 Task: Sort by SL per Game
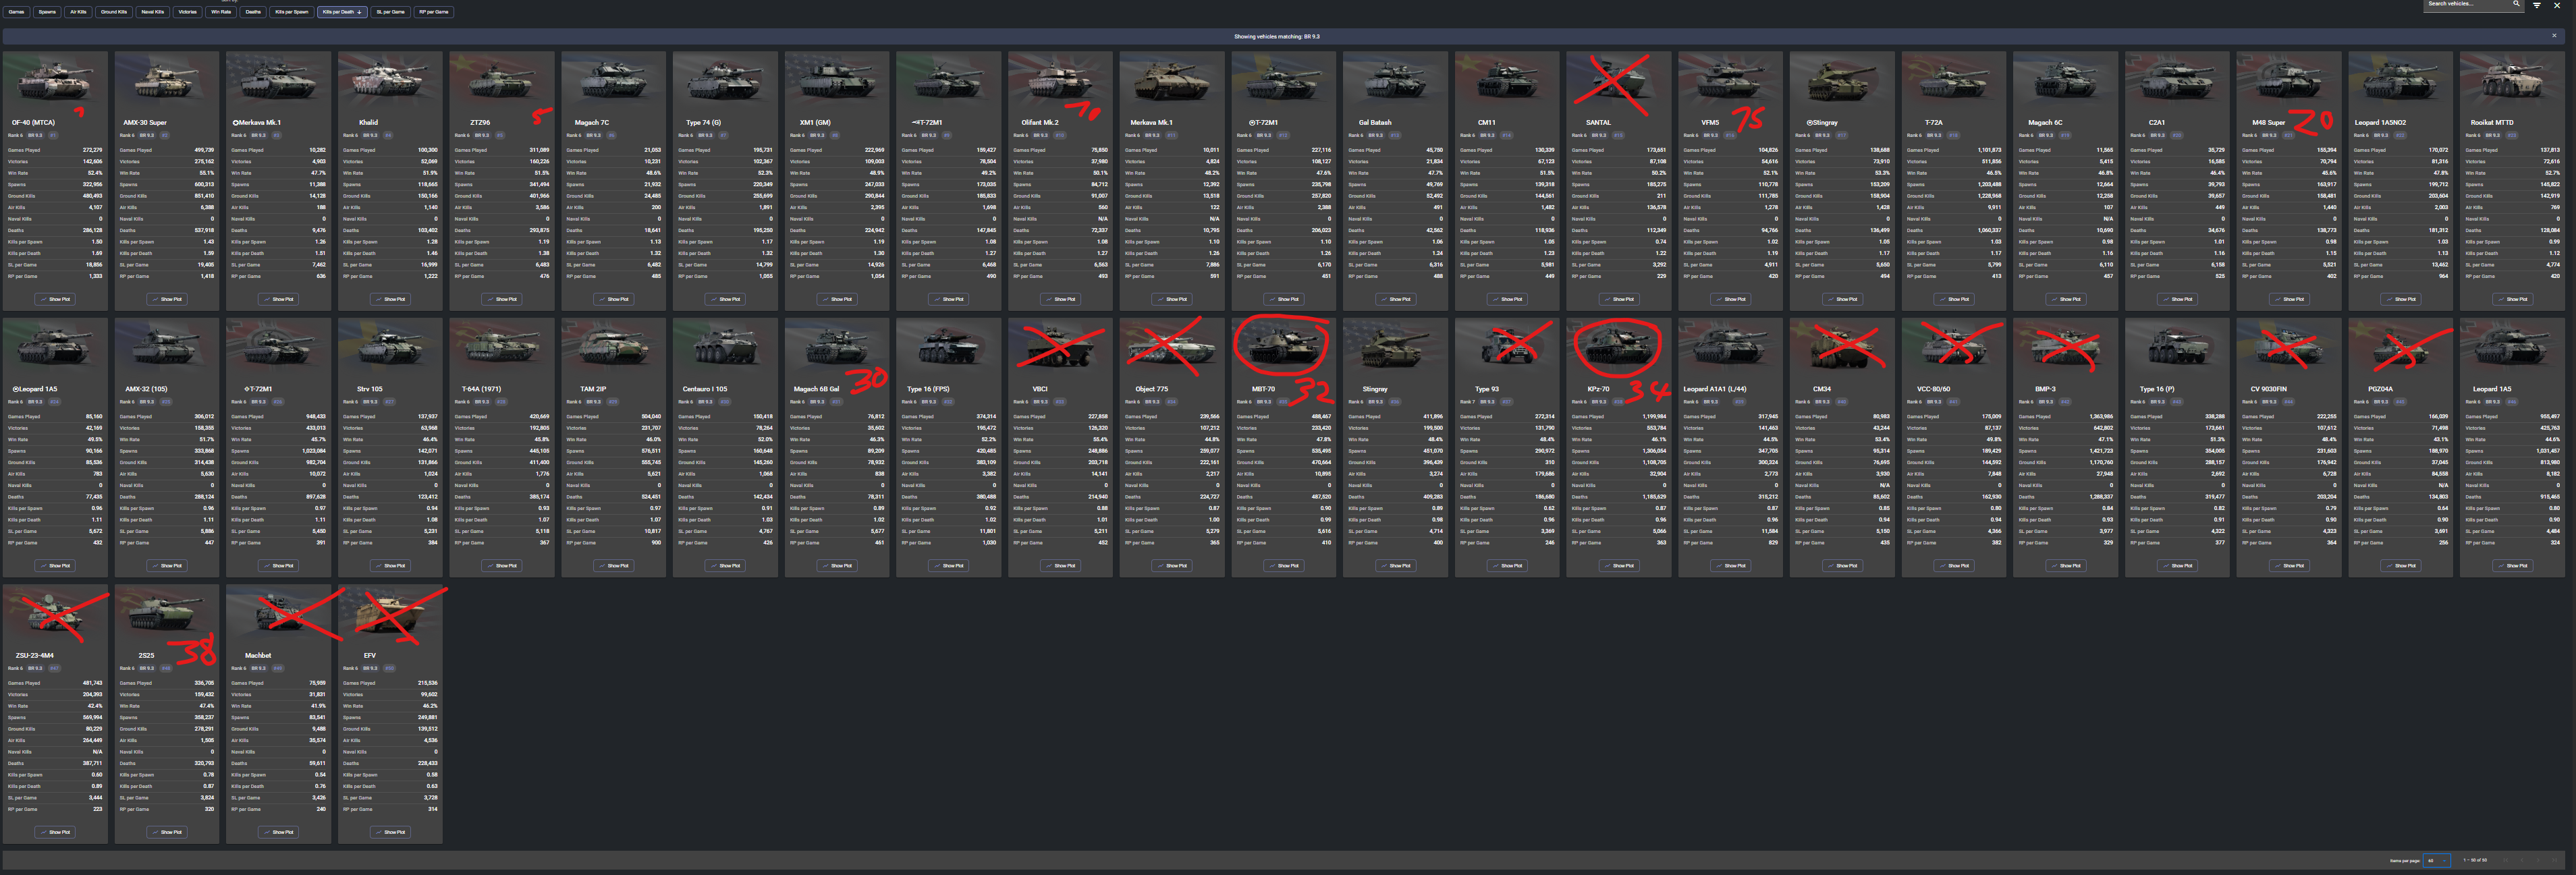[390, 12]
